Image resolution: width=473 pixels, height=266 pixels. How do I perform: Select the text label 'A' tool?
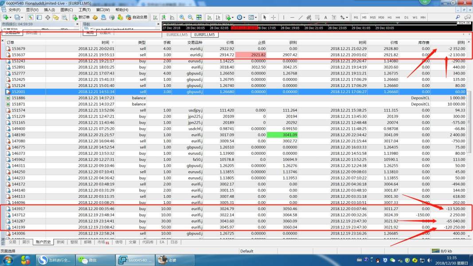point(325,17)
